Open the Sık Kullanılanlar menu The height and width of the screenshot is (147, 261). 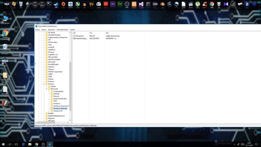click(x=62, y=29)
